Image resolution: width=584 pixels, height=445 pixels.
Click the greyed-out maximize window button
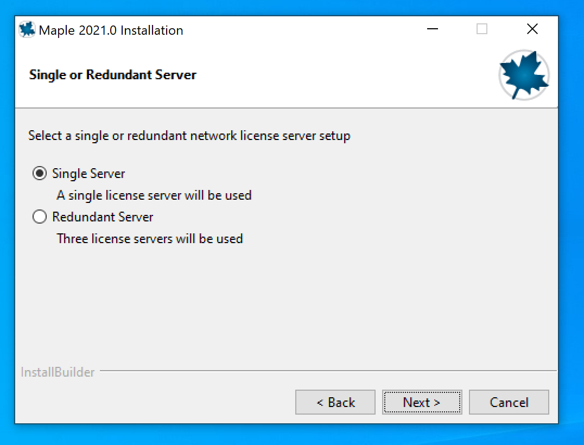point(482,29)
